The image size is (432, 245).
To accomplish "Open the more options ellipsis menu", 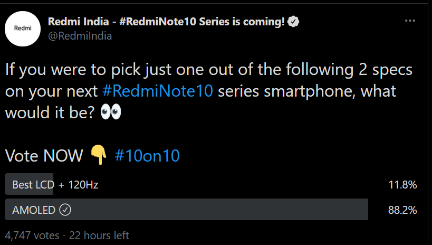I will tap(410, 21).
